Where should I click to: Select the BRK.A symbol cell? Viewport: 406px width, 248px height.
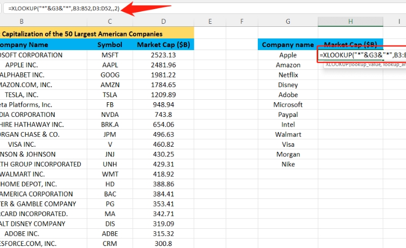[x=110, y=125]
